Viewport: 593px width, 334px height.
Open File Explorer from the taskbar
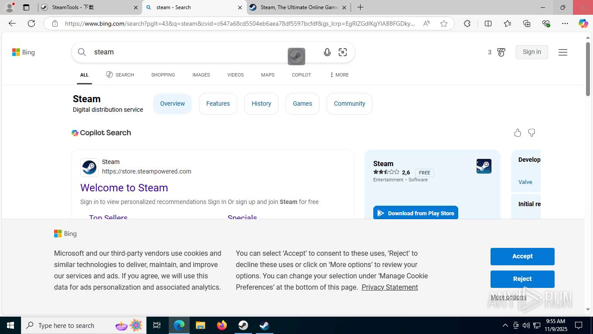[x=200, y=325]
